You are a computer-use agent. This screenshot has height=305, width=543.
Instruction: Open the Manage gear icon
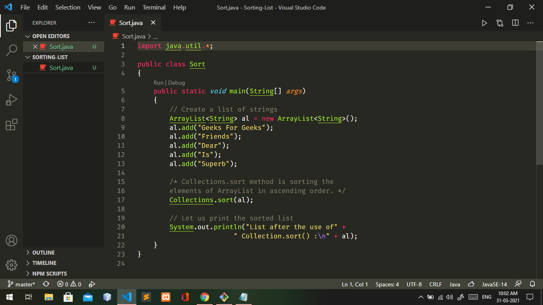[x=12, y=265]
